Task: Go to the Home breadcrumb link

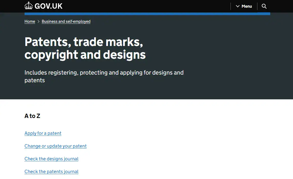Action: pyautogui.click(x=30, y=21)
